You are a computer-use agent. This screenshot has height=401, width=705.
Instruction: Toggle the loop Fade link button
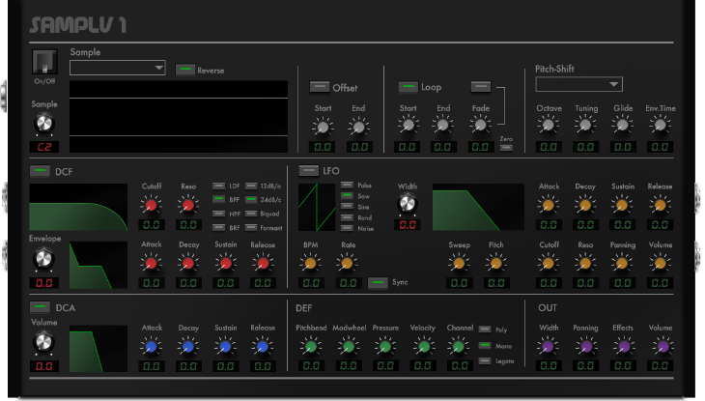(481, 86)
